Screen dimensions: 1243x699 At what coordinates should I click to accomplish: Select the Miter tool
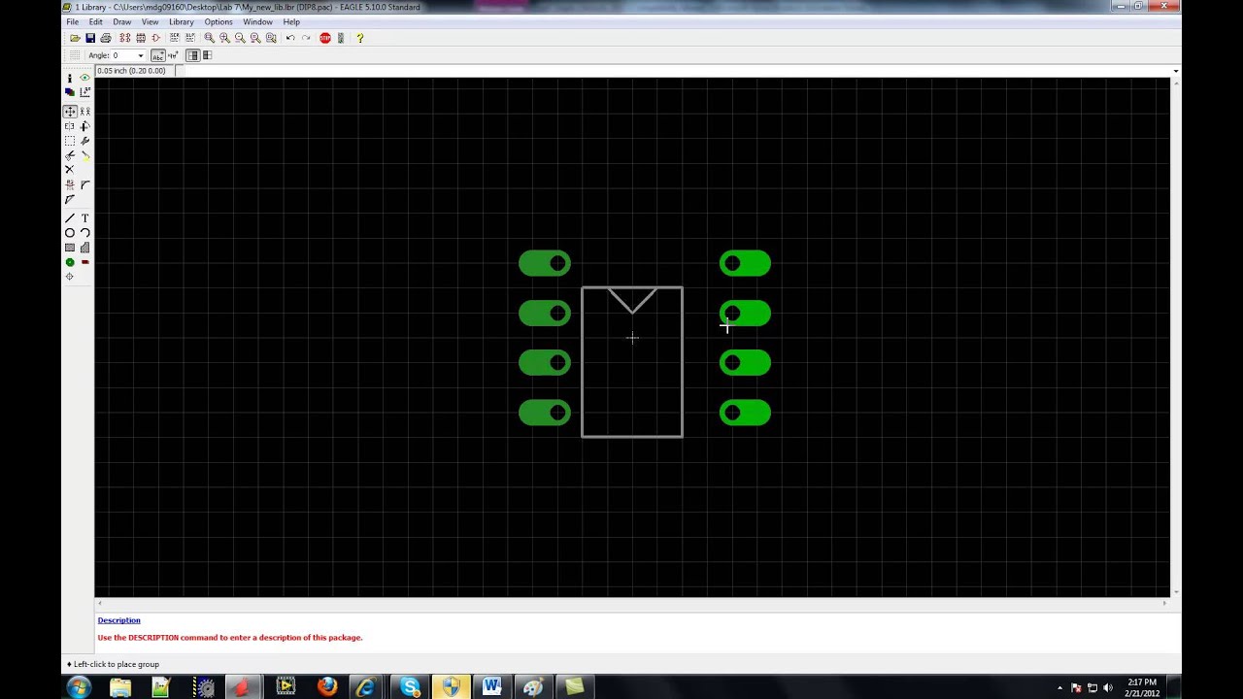coord(84,184)
